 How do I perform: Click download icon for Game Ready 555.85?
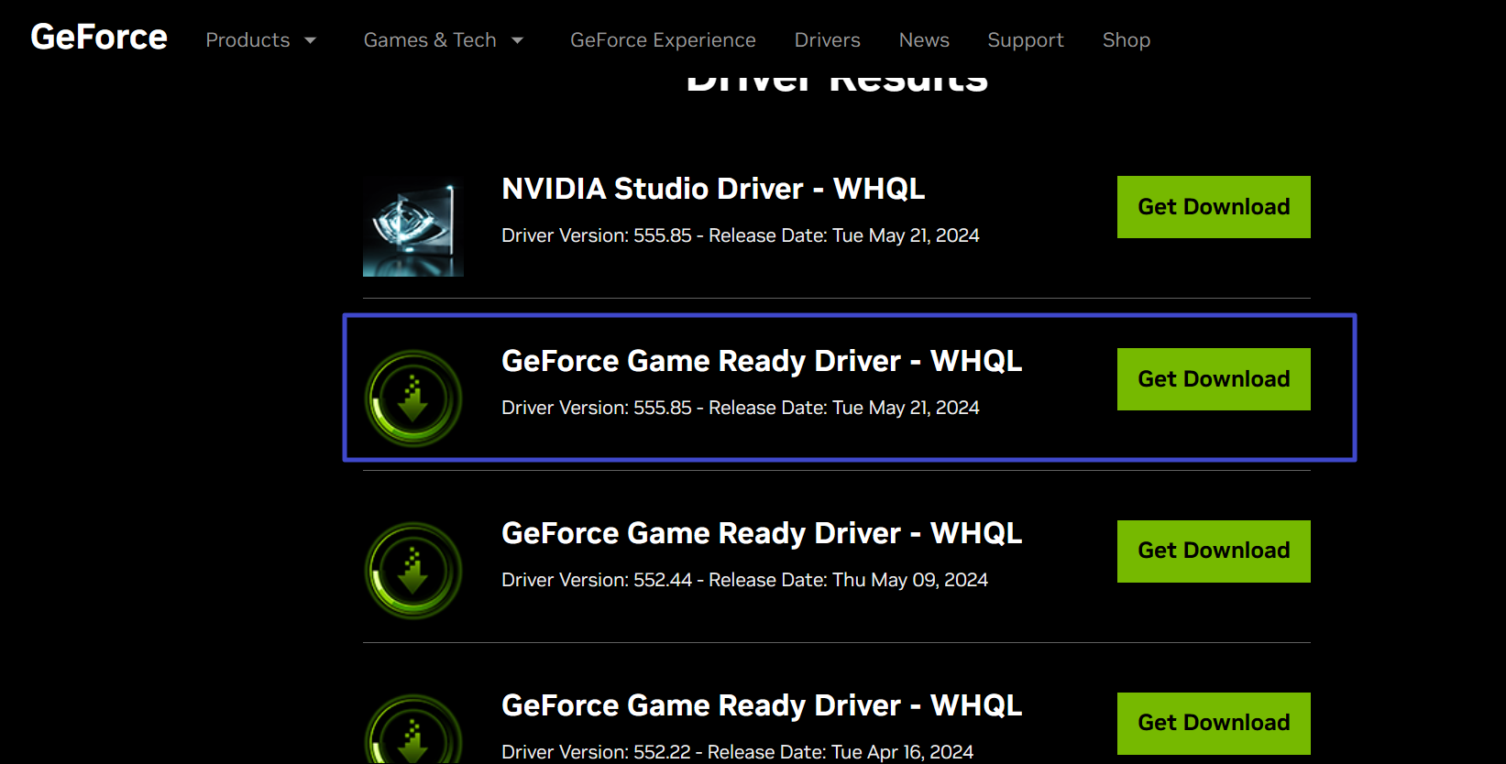tap(413, 398)
